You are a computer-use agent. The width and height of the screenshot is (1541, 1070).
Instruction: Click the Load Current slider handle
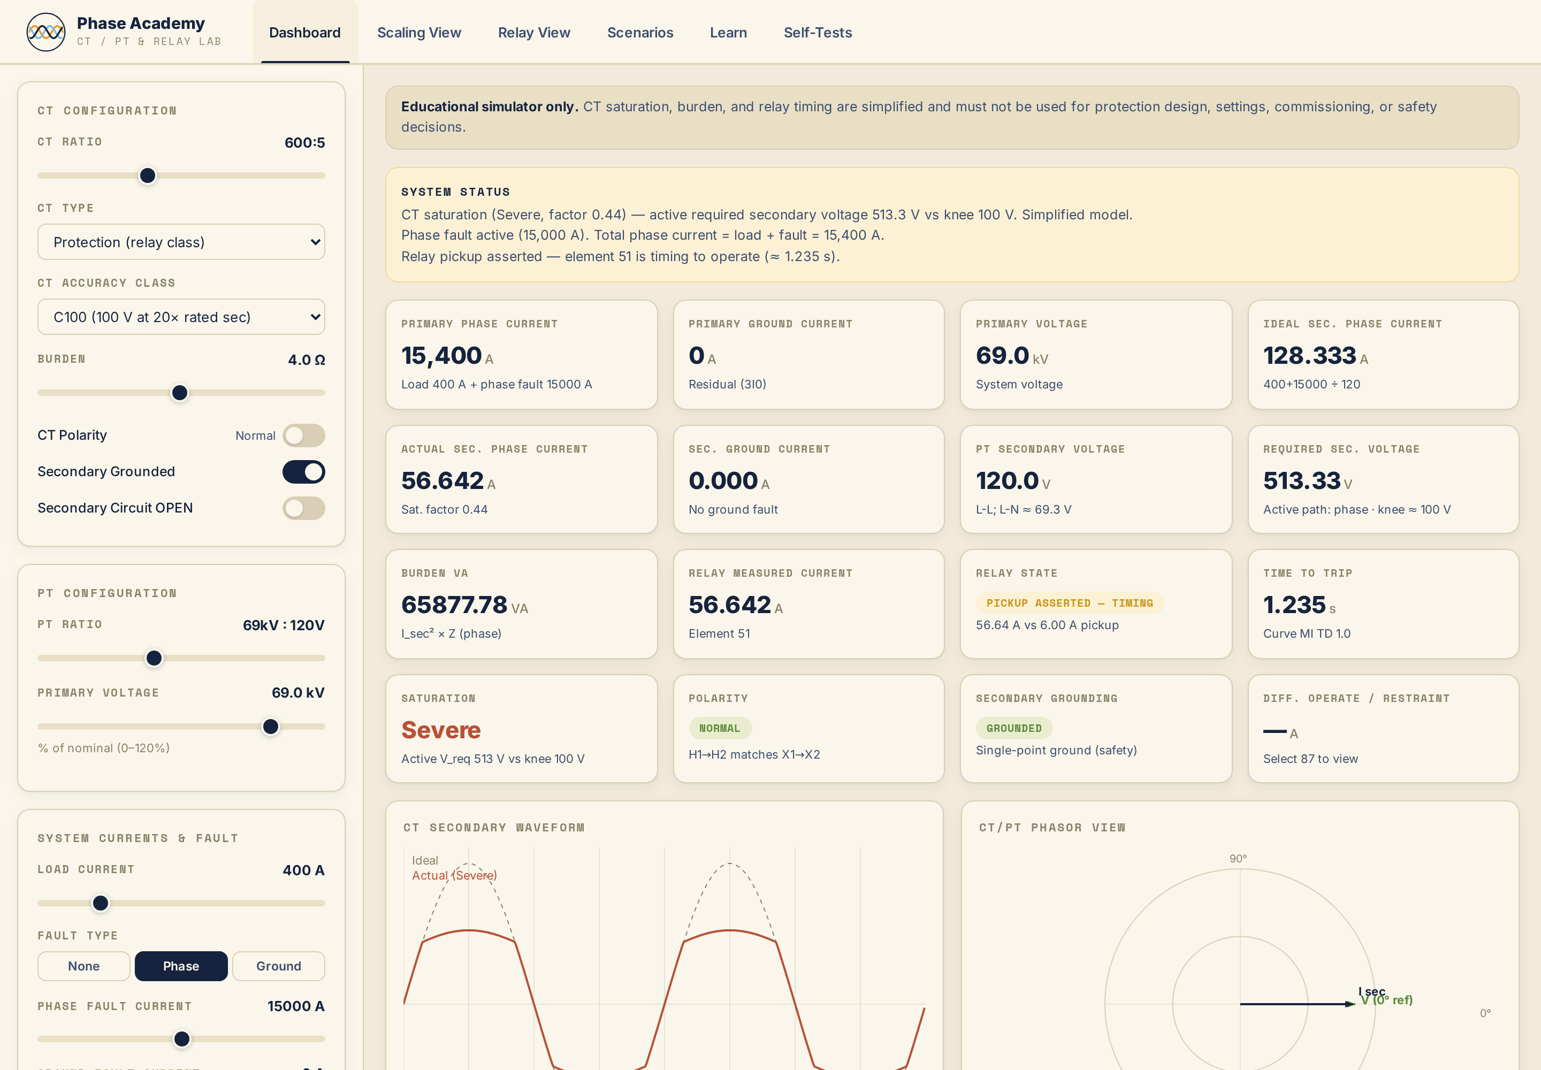[x=101, y=904]
